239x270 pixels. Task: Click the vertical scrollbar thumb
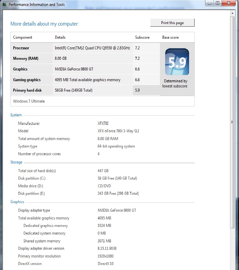(232, 122)
